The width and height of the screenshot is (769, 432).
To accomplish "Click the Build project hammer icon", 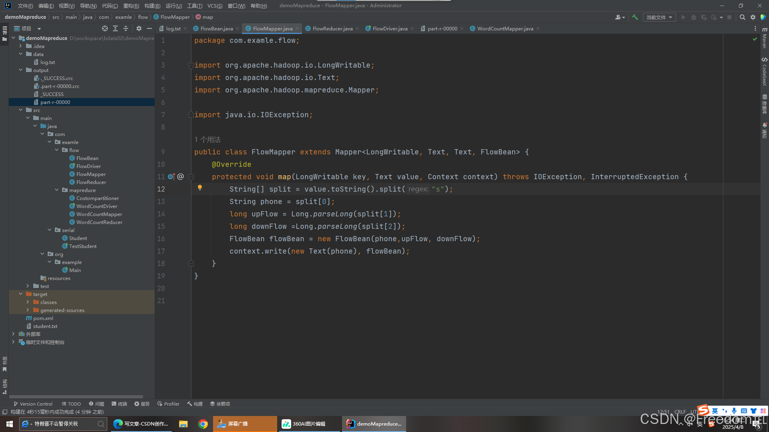I will tap(635, 17).
